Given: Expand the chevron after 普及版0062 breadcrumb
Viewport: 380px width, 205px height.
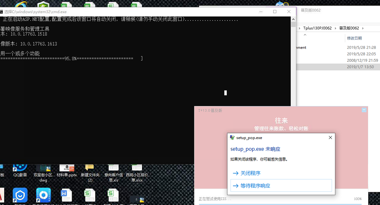Looking at the screenshot, I should (x=363, y=28).
